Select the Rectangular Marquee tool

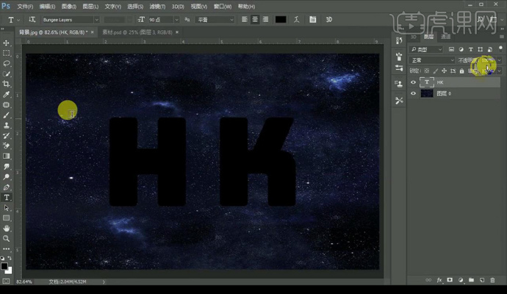(7, 54)
